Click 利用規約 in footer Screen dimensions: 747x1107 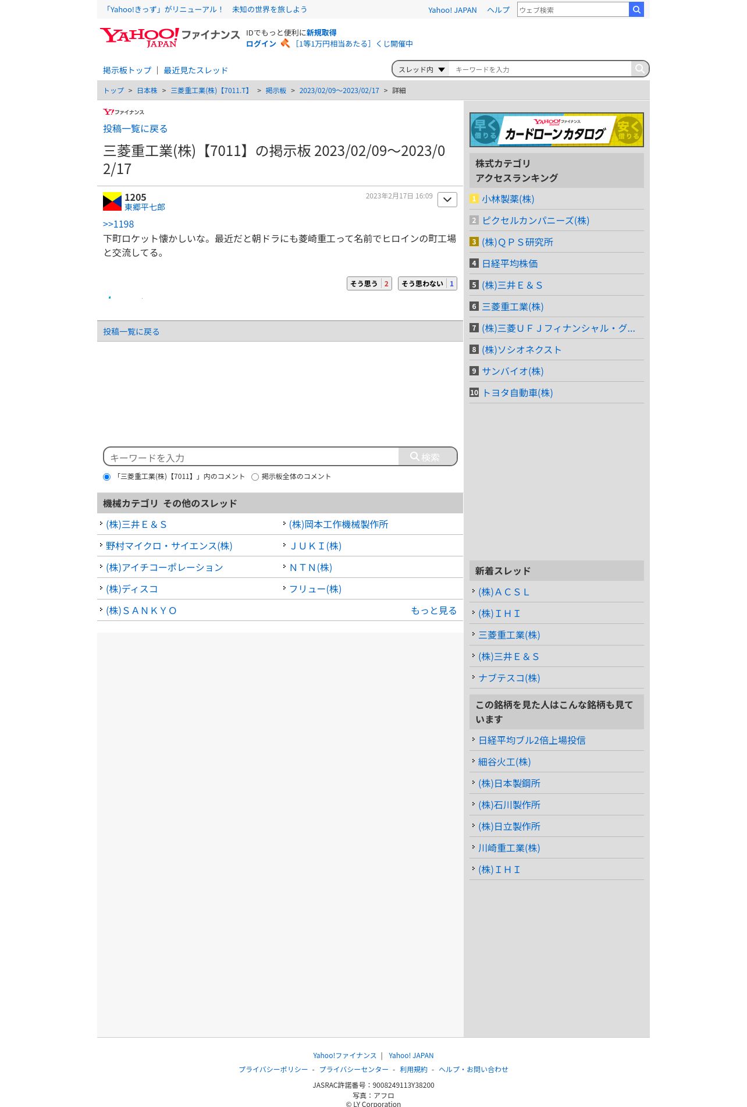coord(414,1069)
